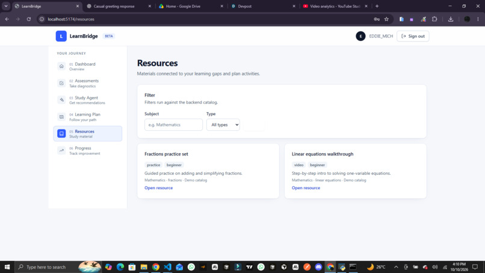Click the practice tag on Fractions card
Screen dimensions: 485x273
[153, 165]
